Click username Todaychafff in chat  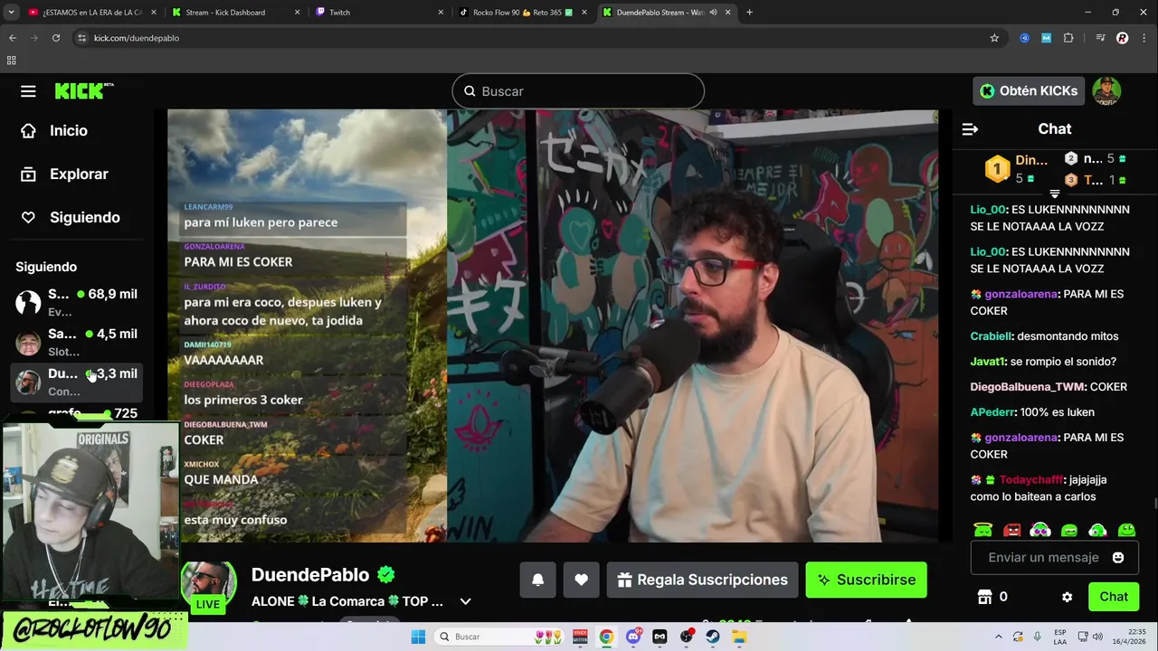1030,480
